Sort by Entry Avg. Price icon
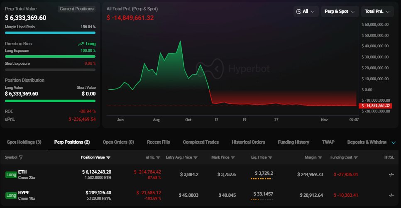 click(x=196, y=157)
